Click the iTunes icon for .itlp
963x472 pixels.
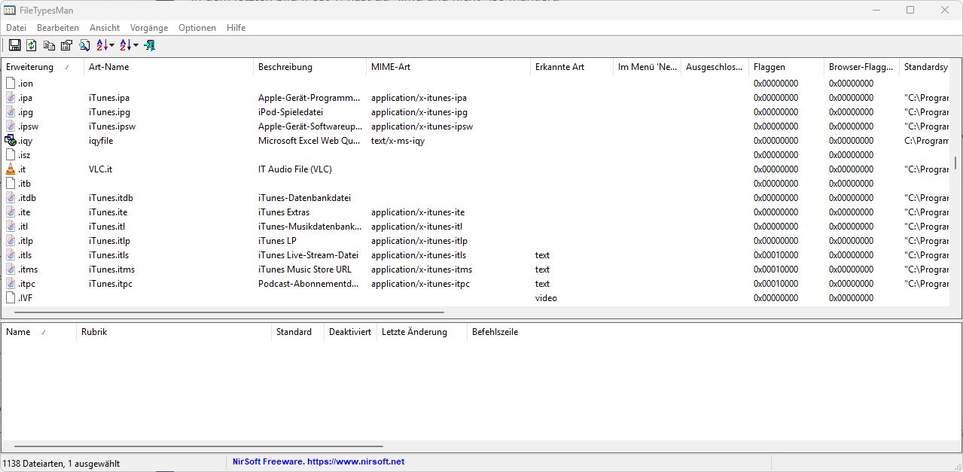tap(11, 241)
